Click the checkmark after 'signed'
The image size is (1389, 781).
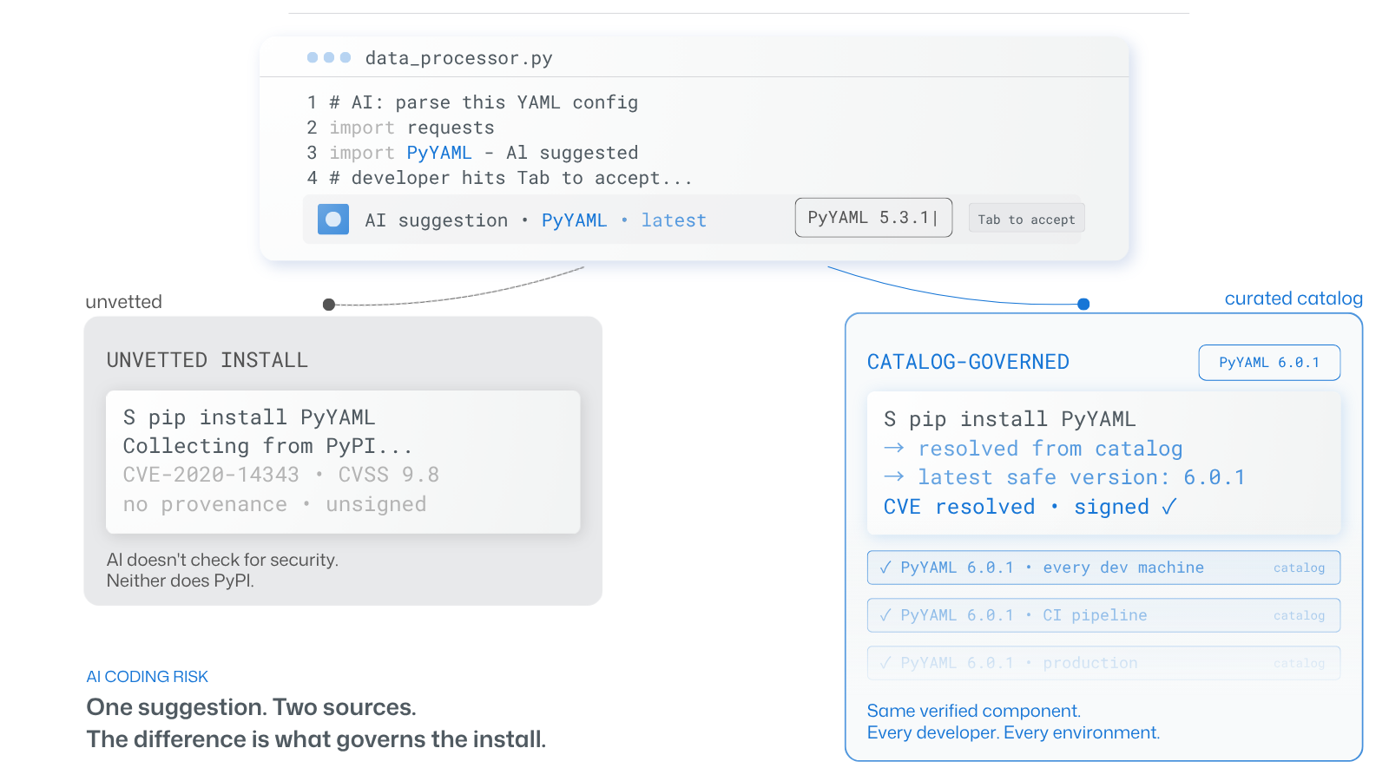pyautogui.click(x=1169, y=506)
